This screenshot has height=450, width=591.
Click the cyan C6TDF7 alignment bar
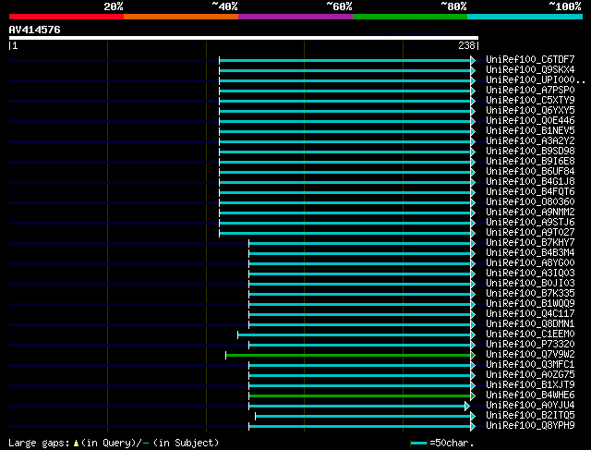tap(344, 60)
